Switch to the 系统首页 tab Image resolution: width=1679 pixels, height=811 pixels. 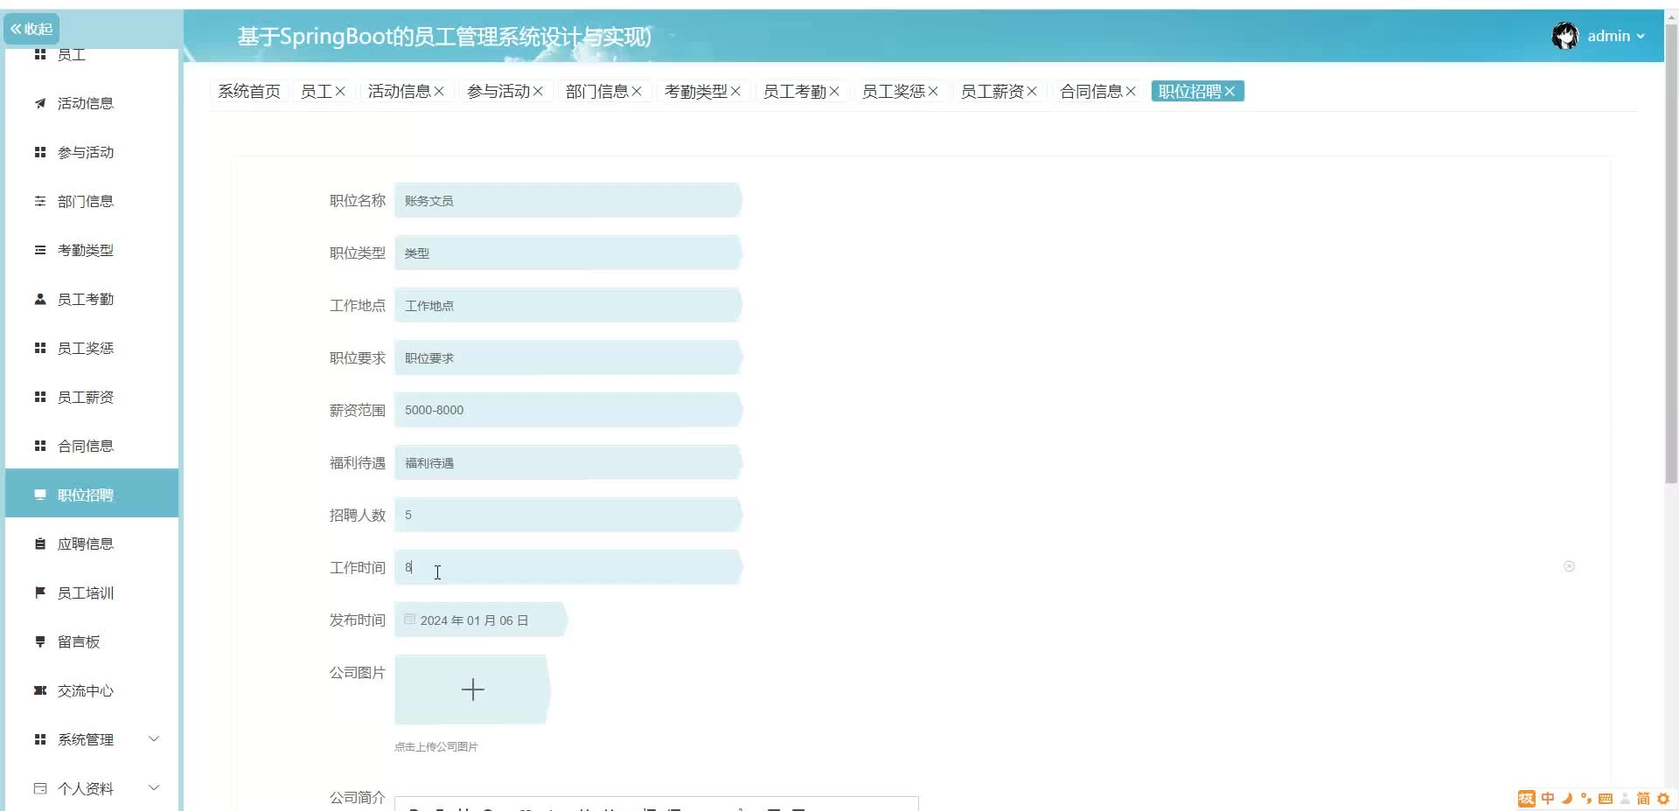[x=249, y=91]
